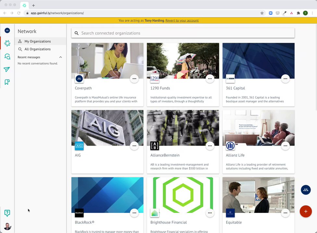This screenshot has height=233, width=317.
Task: Click the Brighthouse Financial title text
Action: point(168,222)
